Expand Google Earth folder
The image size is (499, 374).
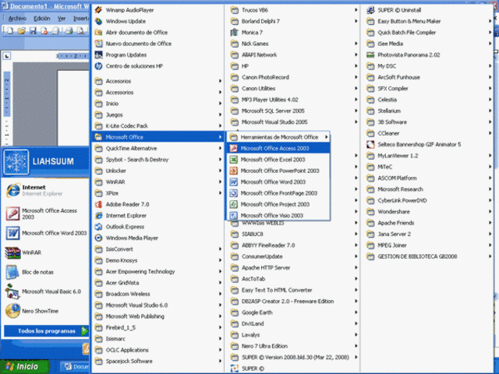(x=293, y=312)
